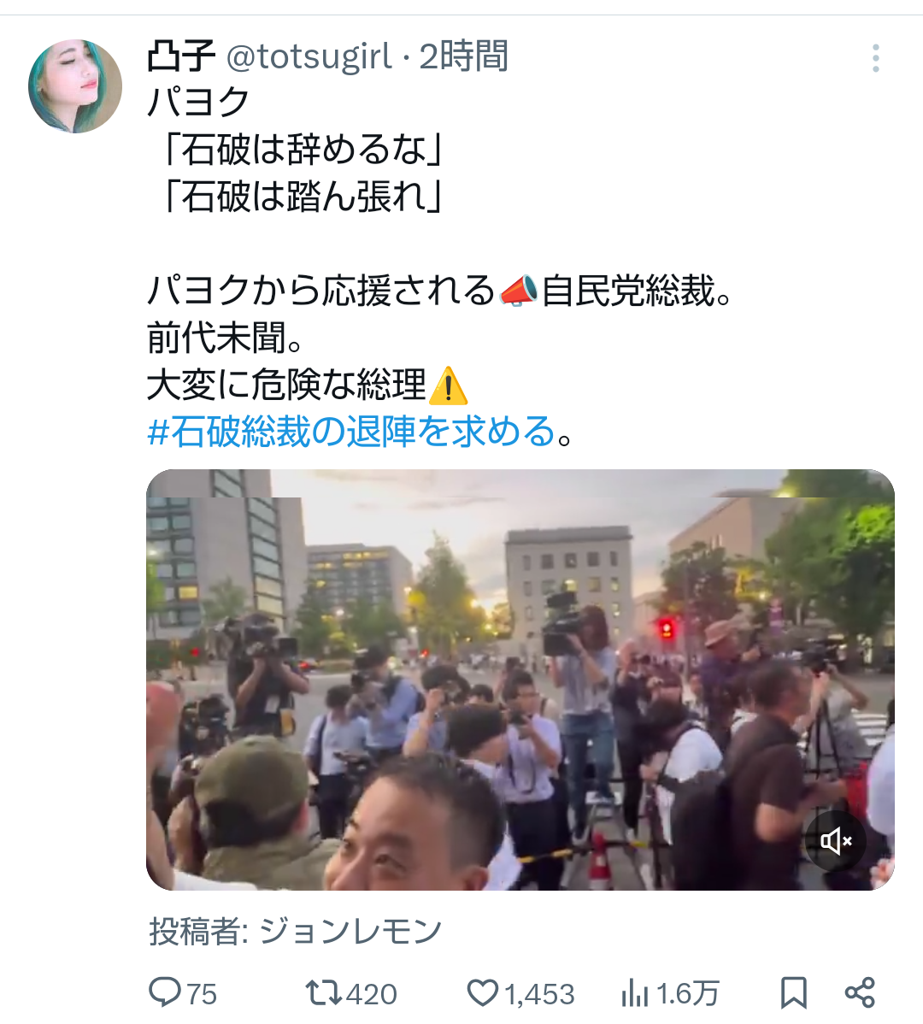Open video poster ジョンレモン's profile
Viewport: 923px width, 1024px height.
[351, 931]
